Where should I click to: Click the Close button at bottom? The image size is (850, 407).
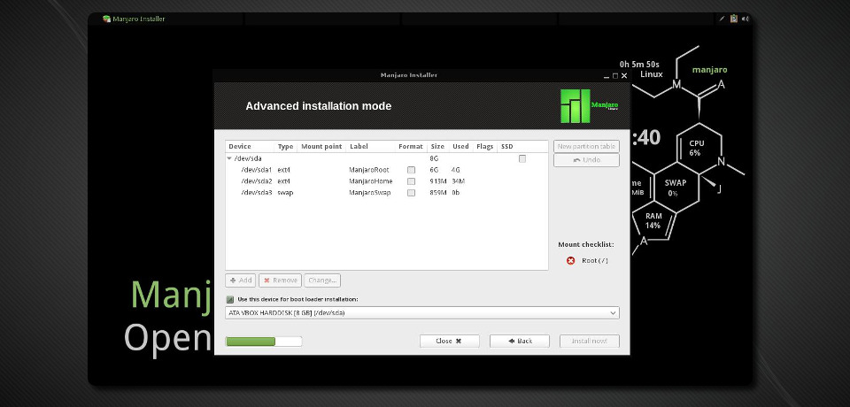click(450, 341)
